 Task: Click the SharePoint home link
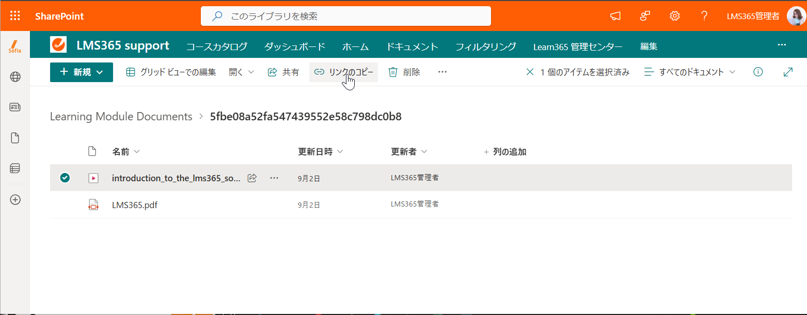(x=59, y=16)
